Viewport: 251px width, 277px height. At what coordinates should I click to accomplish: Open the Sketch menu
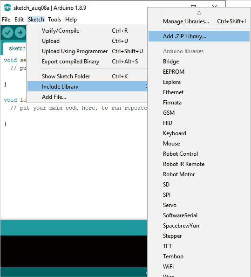(x=36, y=20)
